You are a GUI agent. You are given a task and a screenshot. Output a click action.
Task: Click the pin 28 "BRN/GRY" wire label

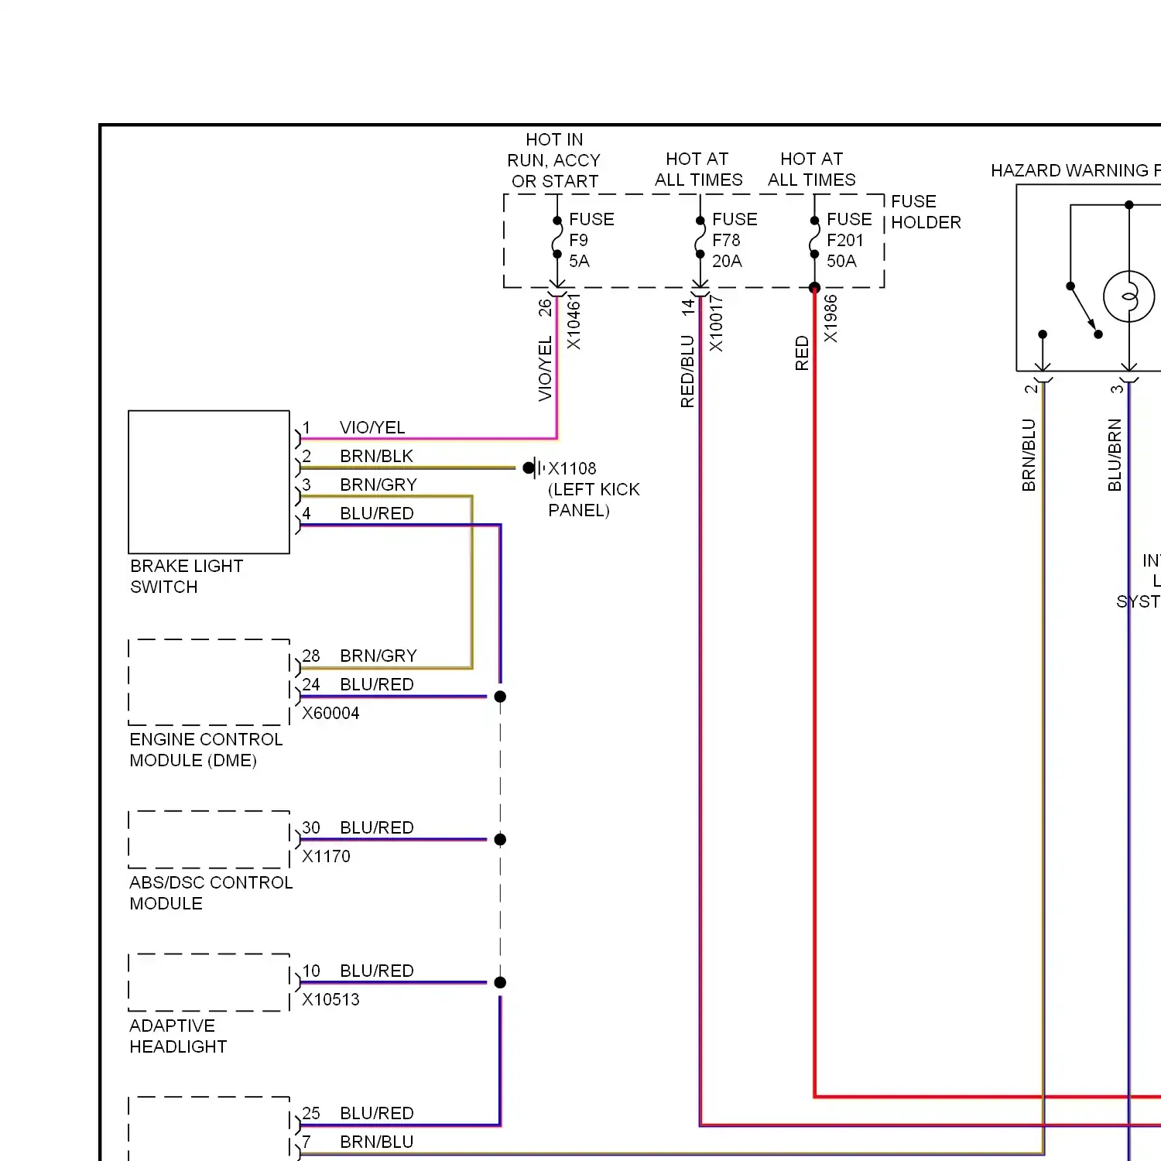click(x=378, y=656)
